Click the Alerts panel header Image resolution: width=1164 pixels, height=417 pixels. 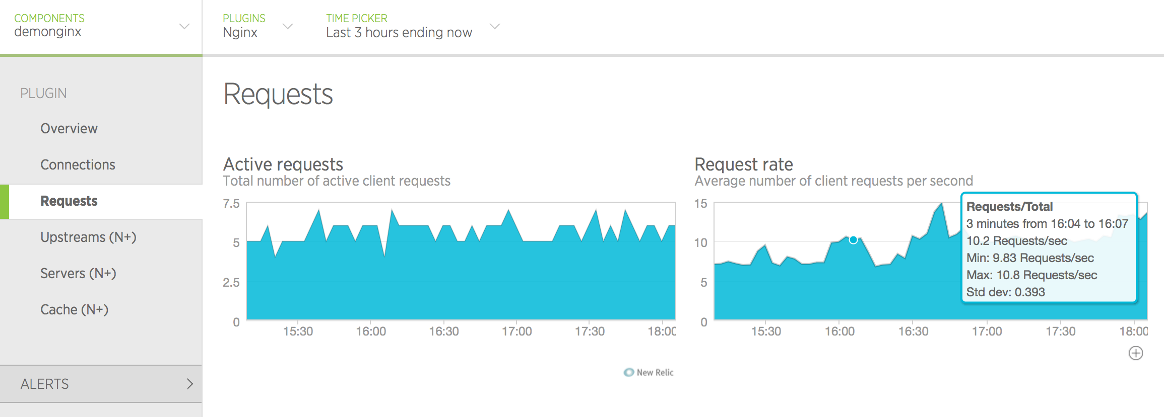[x=44, y=384]
